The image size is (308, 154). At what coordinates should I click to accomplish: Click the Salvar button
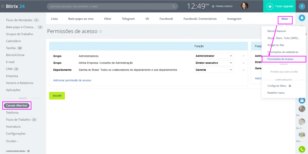click(57, 96)
